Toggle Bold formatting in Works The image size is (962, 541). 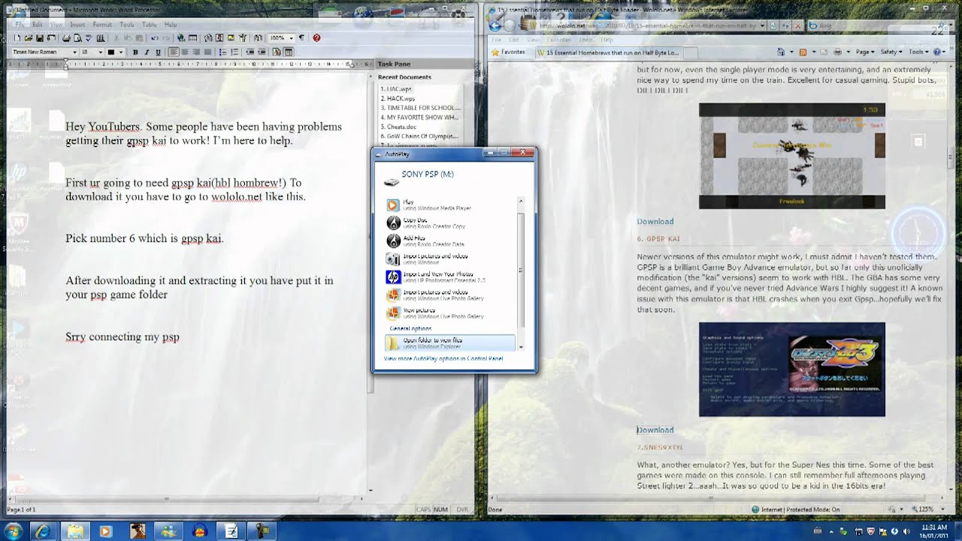[x=135, y=53]
